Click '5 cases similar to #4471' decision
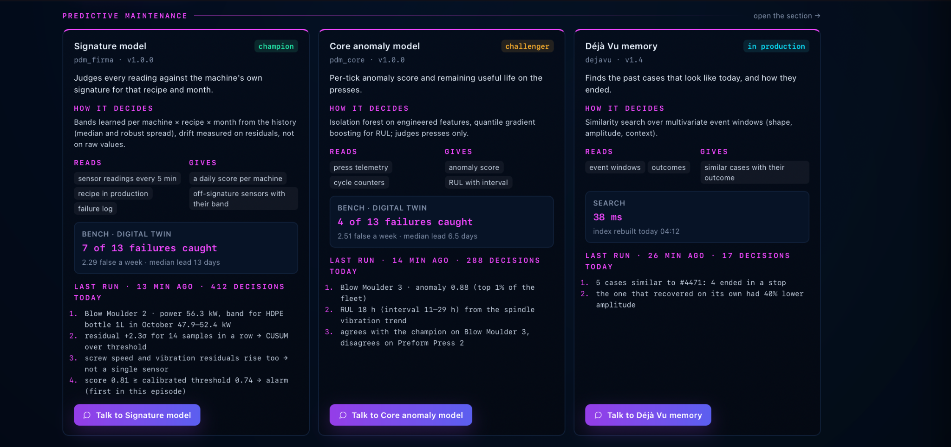This screenshot has height=447, width=951. pyautogui.click(x=691, y=283)
